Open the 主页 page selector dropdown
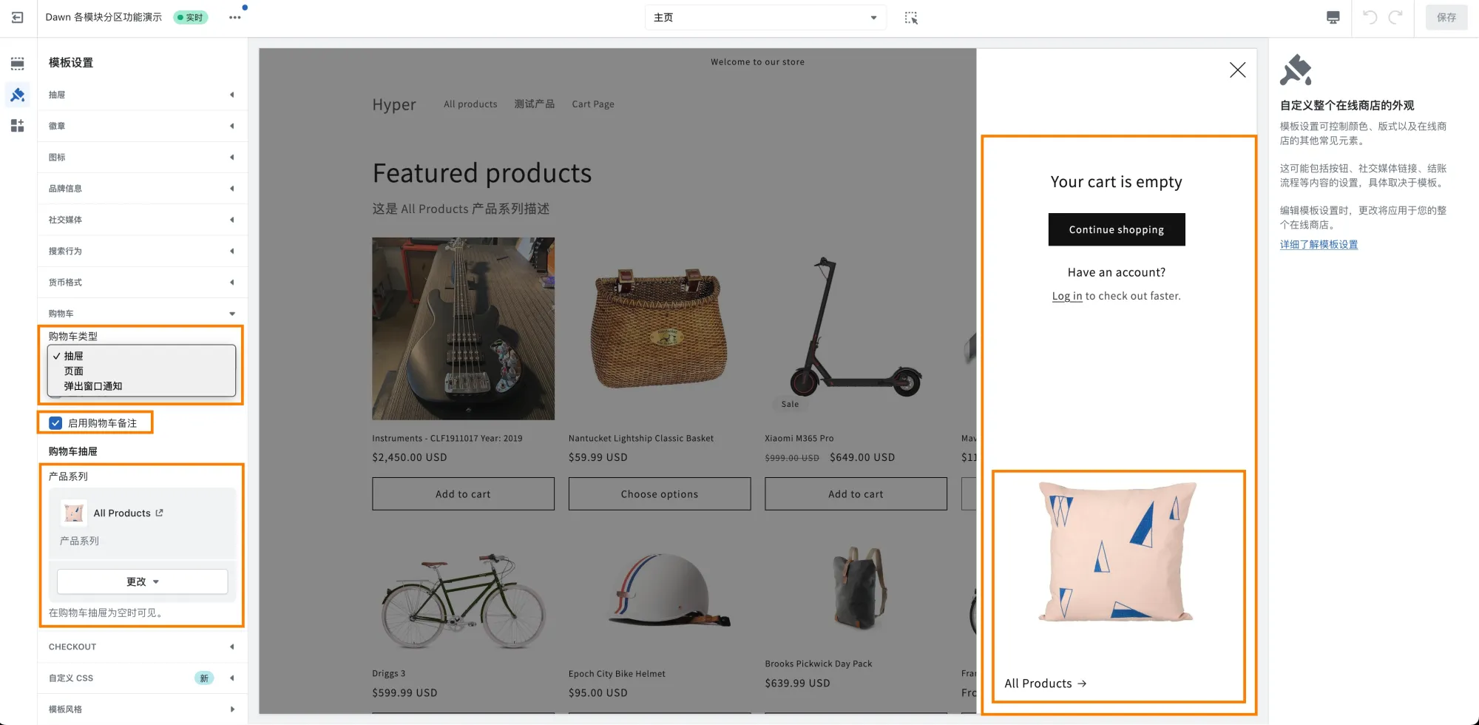The image size is (1479, 725). coord(765,17)
